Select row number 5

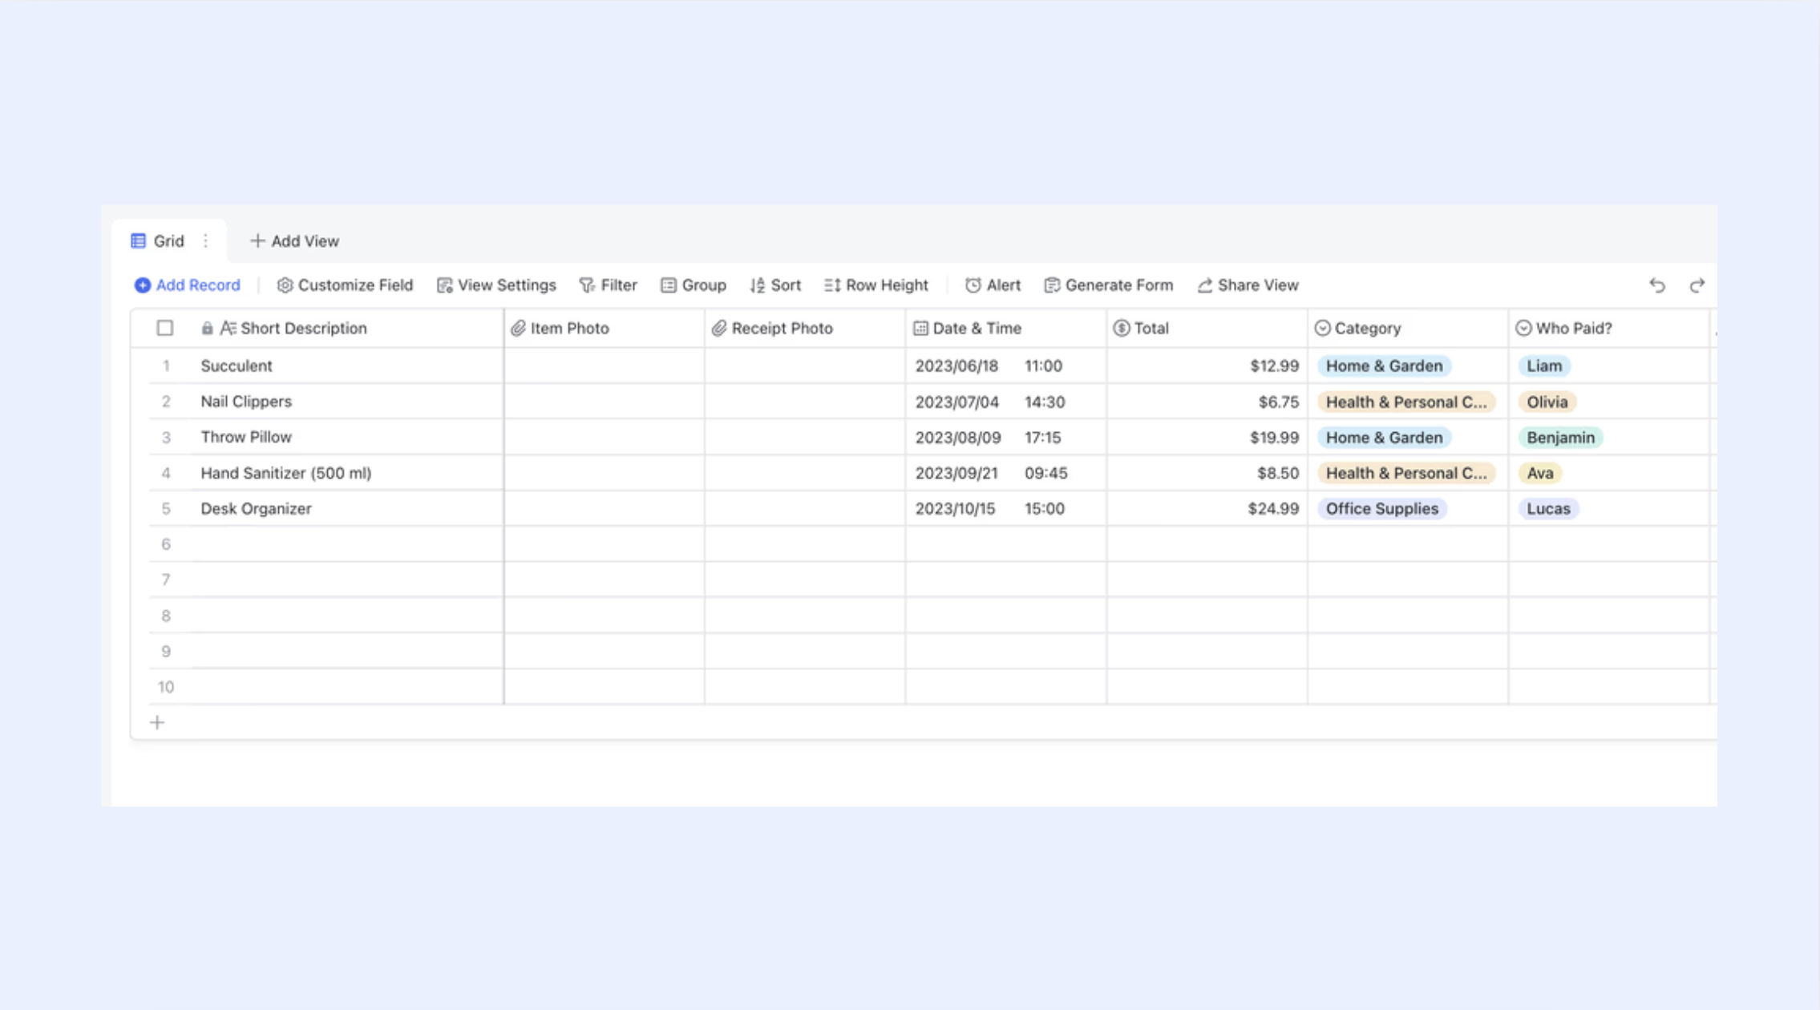[166, 509]
